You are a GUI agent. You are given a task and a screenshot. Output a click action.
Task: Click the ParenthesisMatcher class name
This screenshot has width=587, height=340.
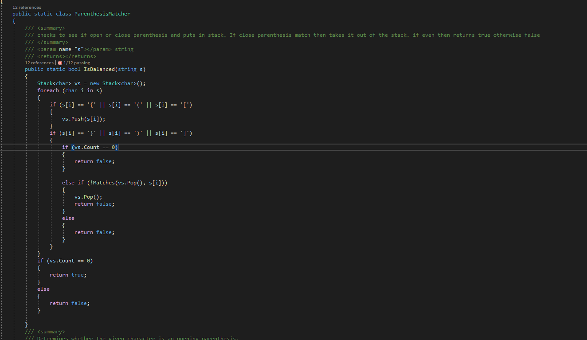point(102,13)
